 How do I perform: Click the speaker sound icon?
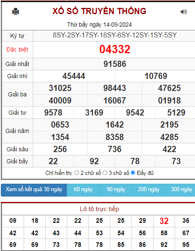tap(184, 12)
